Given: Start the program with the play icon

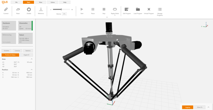Looking at the screenshot, I should tap(82, 9).
